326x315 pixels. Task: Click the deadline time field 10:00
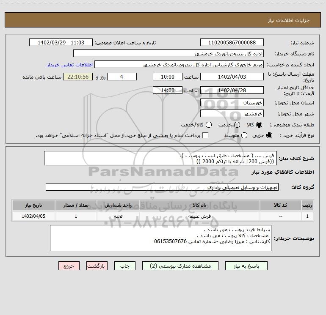pos(168,77)
